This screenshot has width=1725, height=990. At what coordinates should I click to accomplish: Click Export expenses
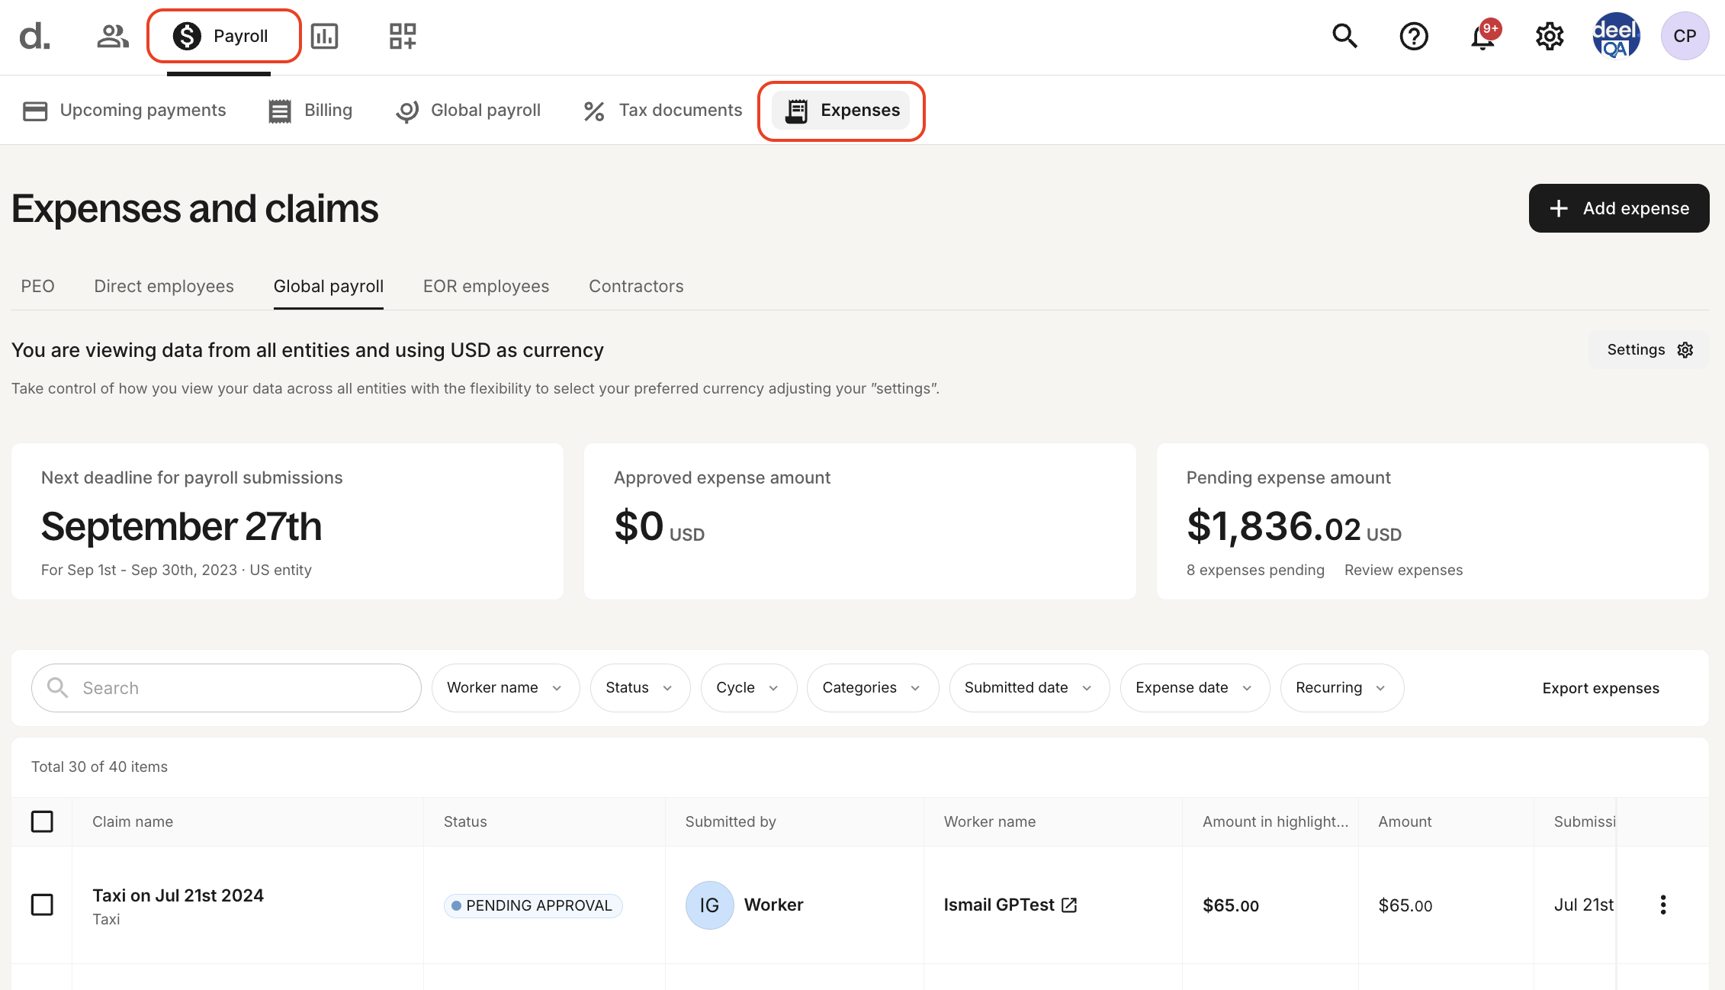pos(1601,688)
